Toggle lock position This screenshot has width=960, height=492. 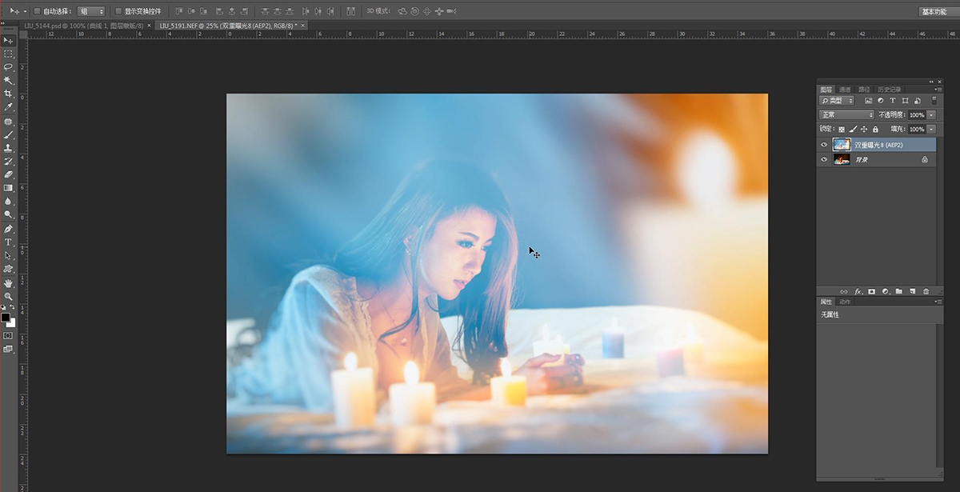864,129
